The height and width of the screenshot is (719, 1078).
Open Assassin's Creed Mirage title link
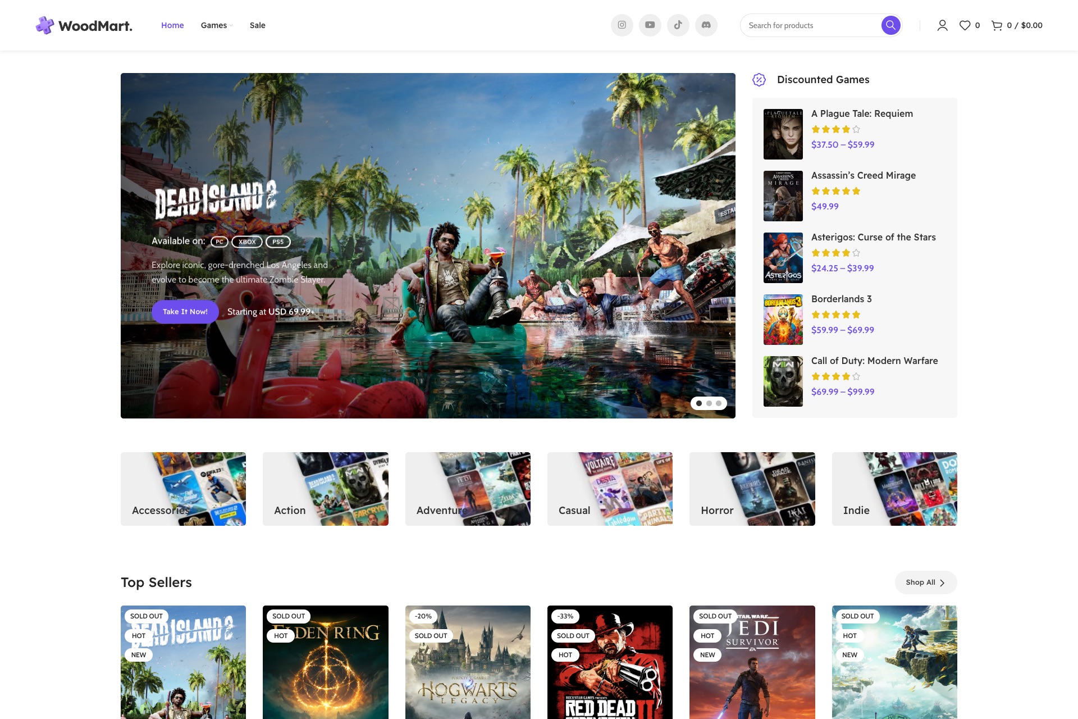[864, 175]
